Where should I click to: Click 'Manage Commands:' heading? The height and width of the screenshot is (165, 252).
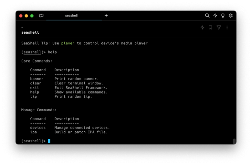(x=39, y=110)
